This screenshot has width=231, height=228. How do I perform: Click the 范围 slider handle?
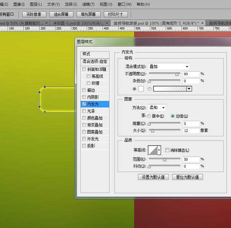click(x=165, y=160)
